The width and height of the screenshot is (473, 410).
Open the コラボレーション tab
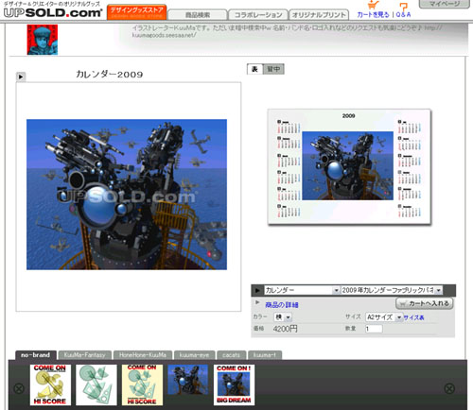click(257, 15)
